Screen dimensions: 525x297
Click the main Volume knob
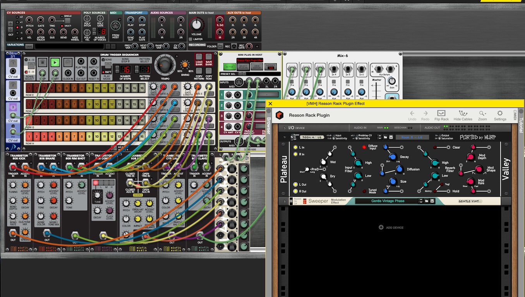tap(197, 24)
